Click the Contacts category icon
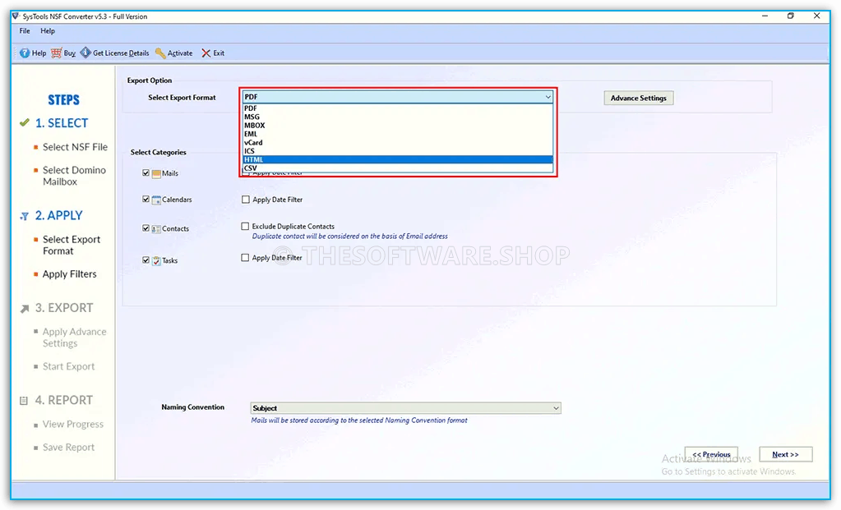Viewport: 841px width, 510px height. (156, 229)
